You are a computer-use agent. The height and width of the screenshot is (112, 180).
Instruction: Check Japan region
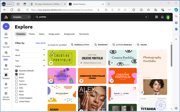(x=16, y=91)
